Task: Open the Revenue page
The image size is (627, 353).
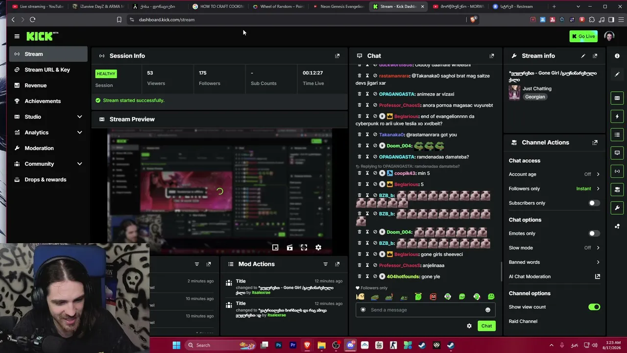Action: click(48, 85)
